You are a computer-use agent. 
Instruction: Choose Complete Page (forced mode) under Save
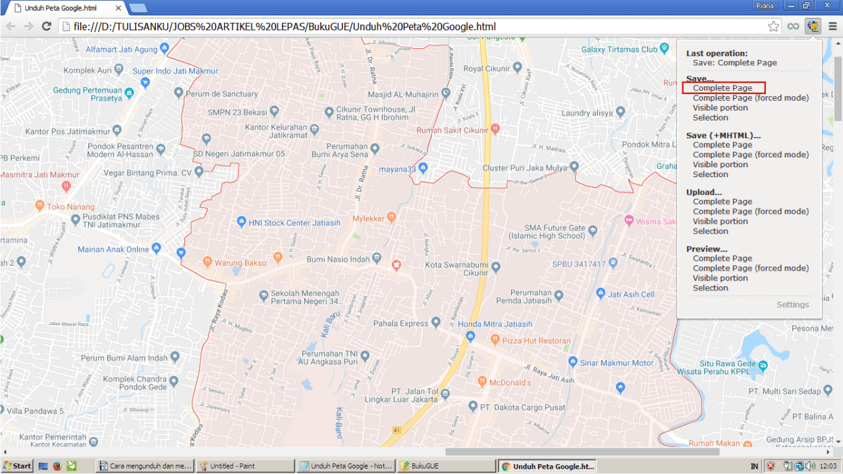751,98
